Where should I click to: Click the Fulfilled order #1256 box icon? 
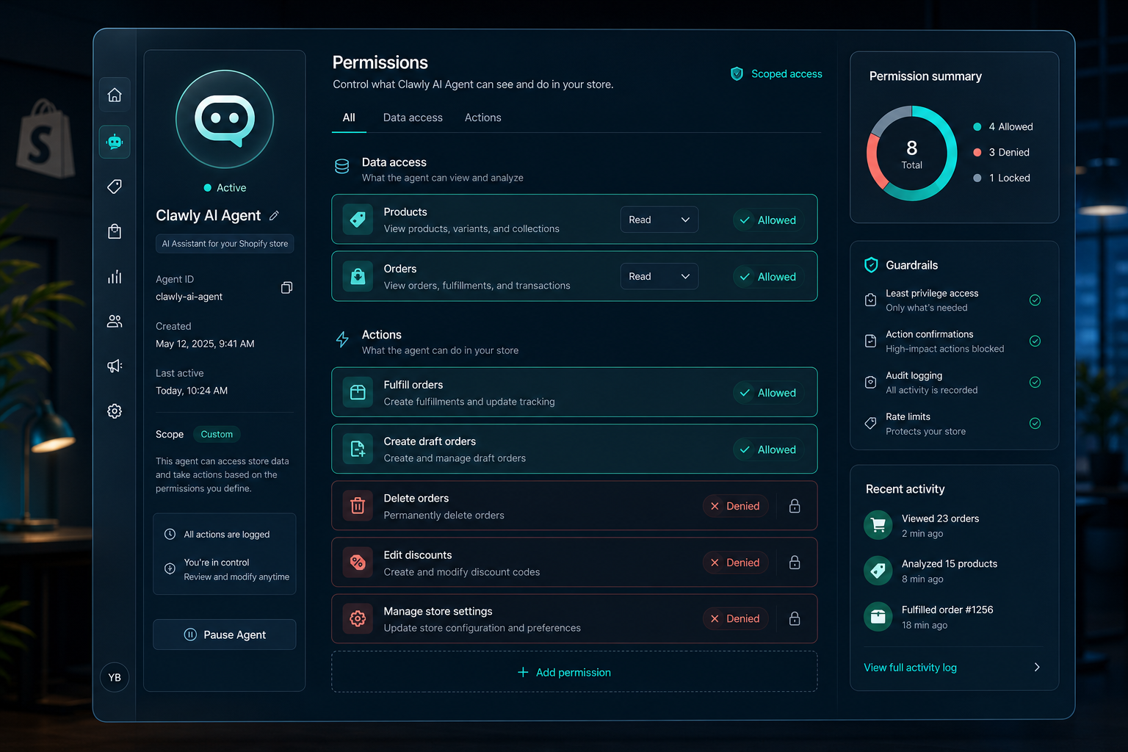[878, 617]
